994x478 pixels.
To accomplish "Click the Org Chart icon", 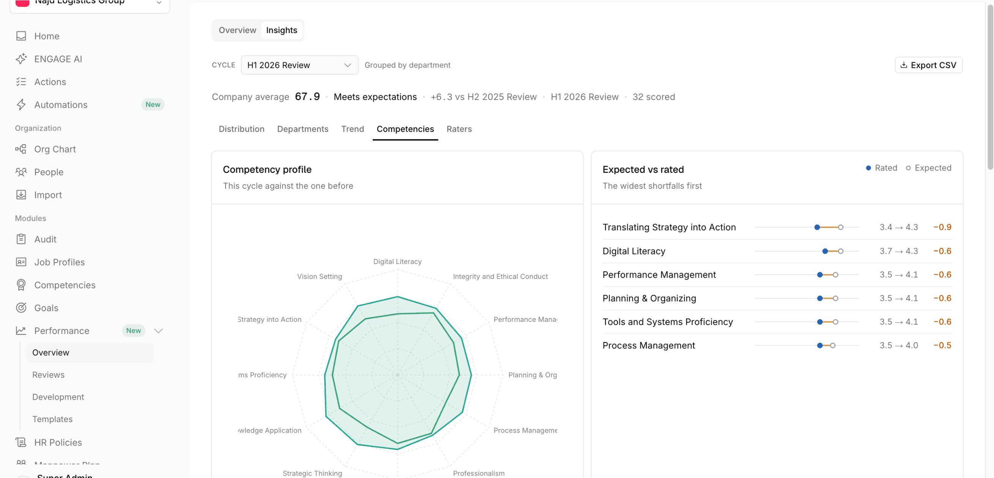I will point(21,149).
